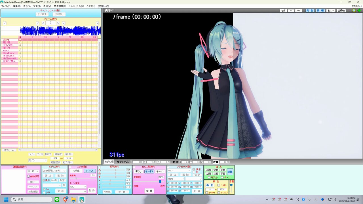This screenshot has width=363, height=204.
Task: Click MikuMikuDance taskbar icon
Action: click(x=82, y=199)
